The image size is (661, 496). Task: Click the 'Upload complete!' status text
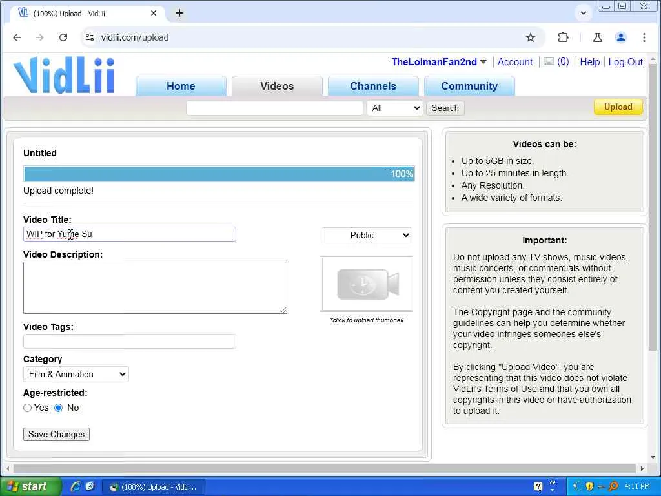pyautogui.click(x=58, y=191)
